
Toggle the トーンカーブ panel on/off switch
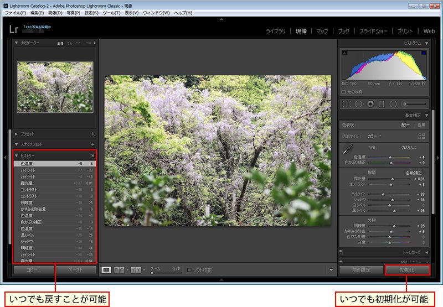point(341,252)
